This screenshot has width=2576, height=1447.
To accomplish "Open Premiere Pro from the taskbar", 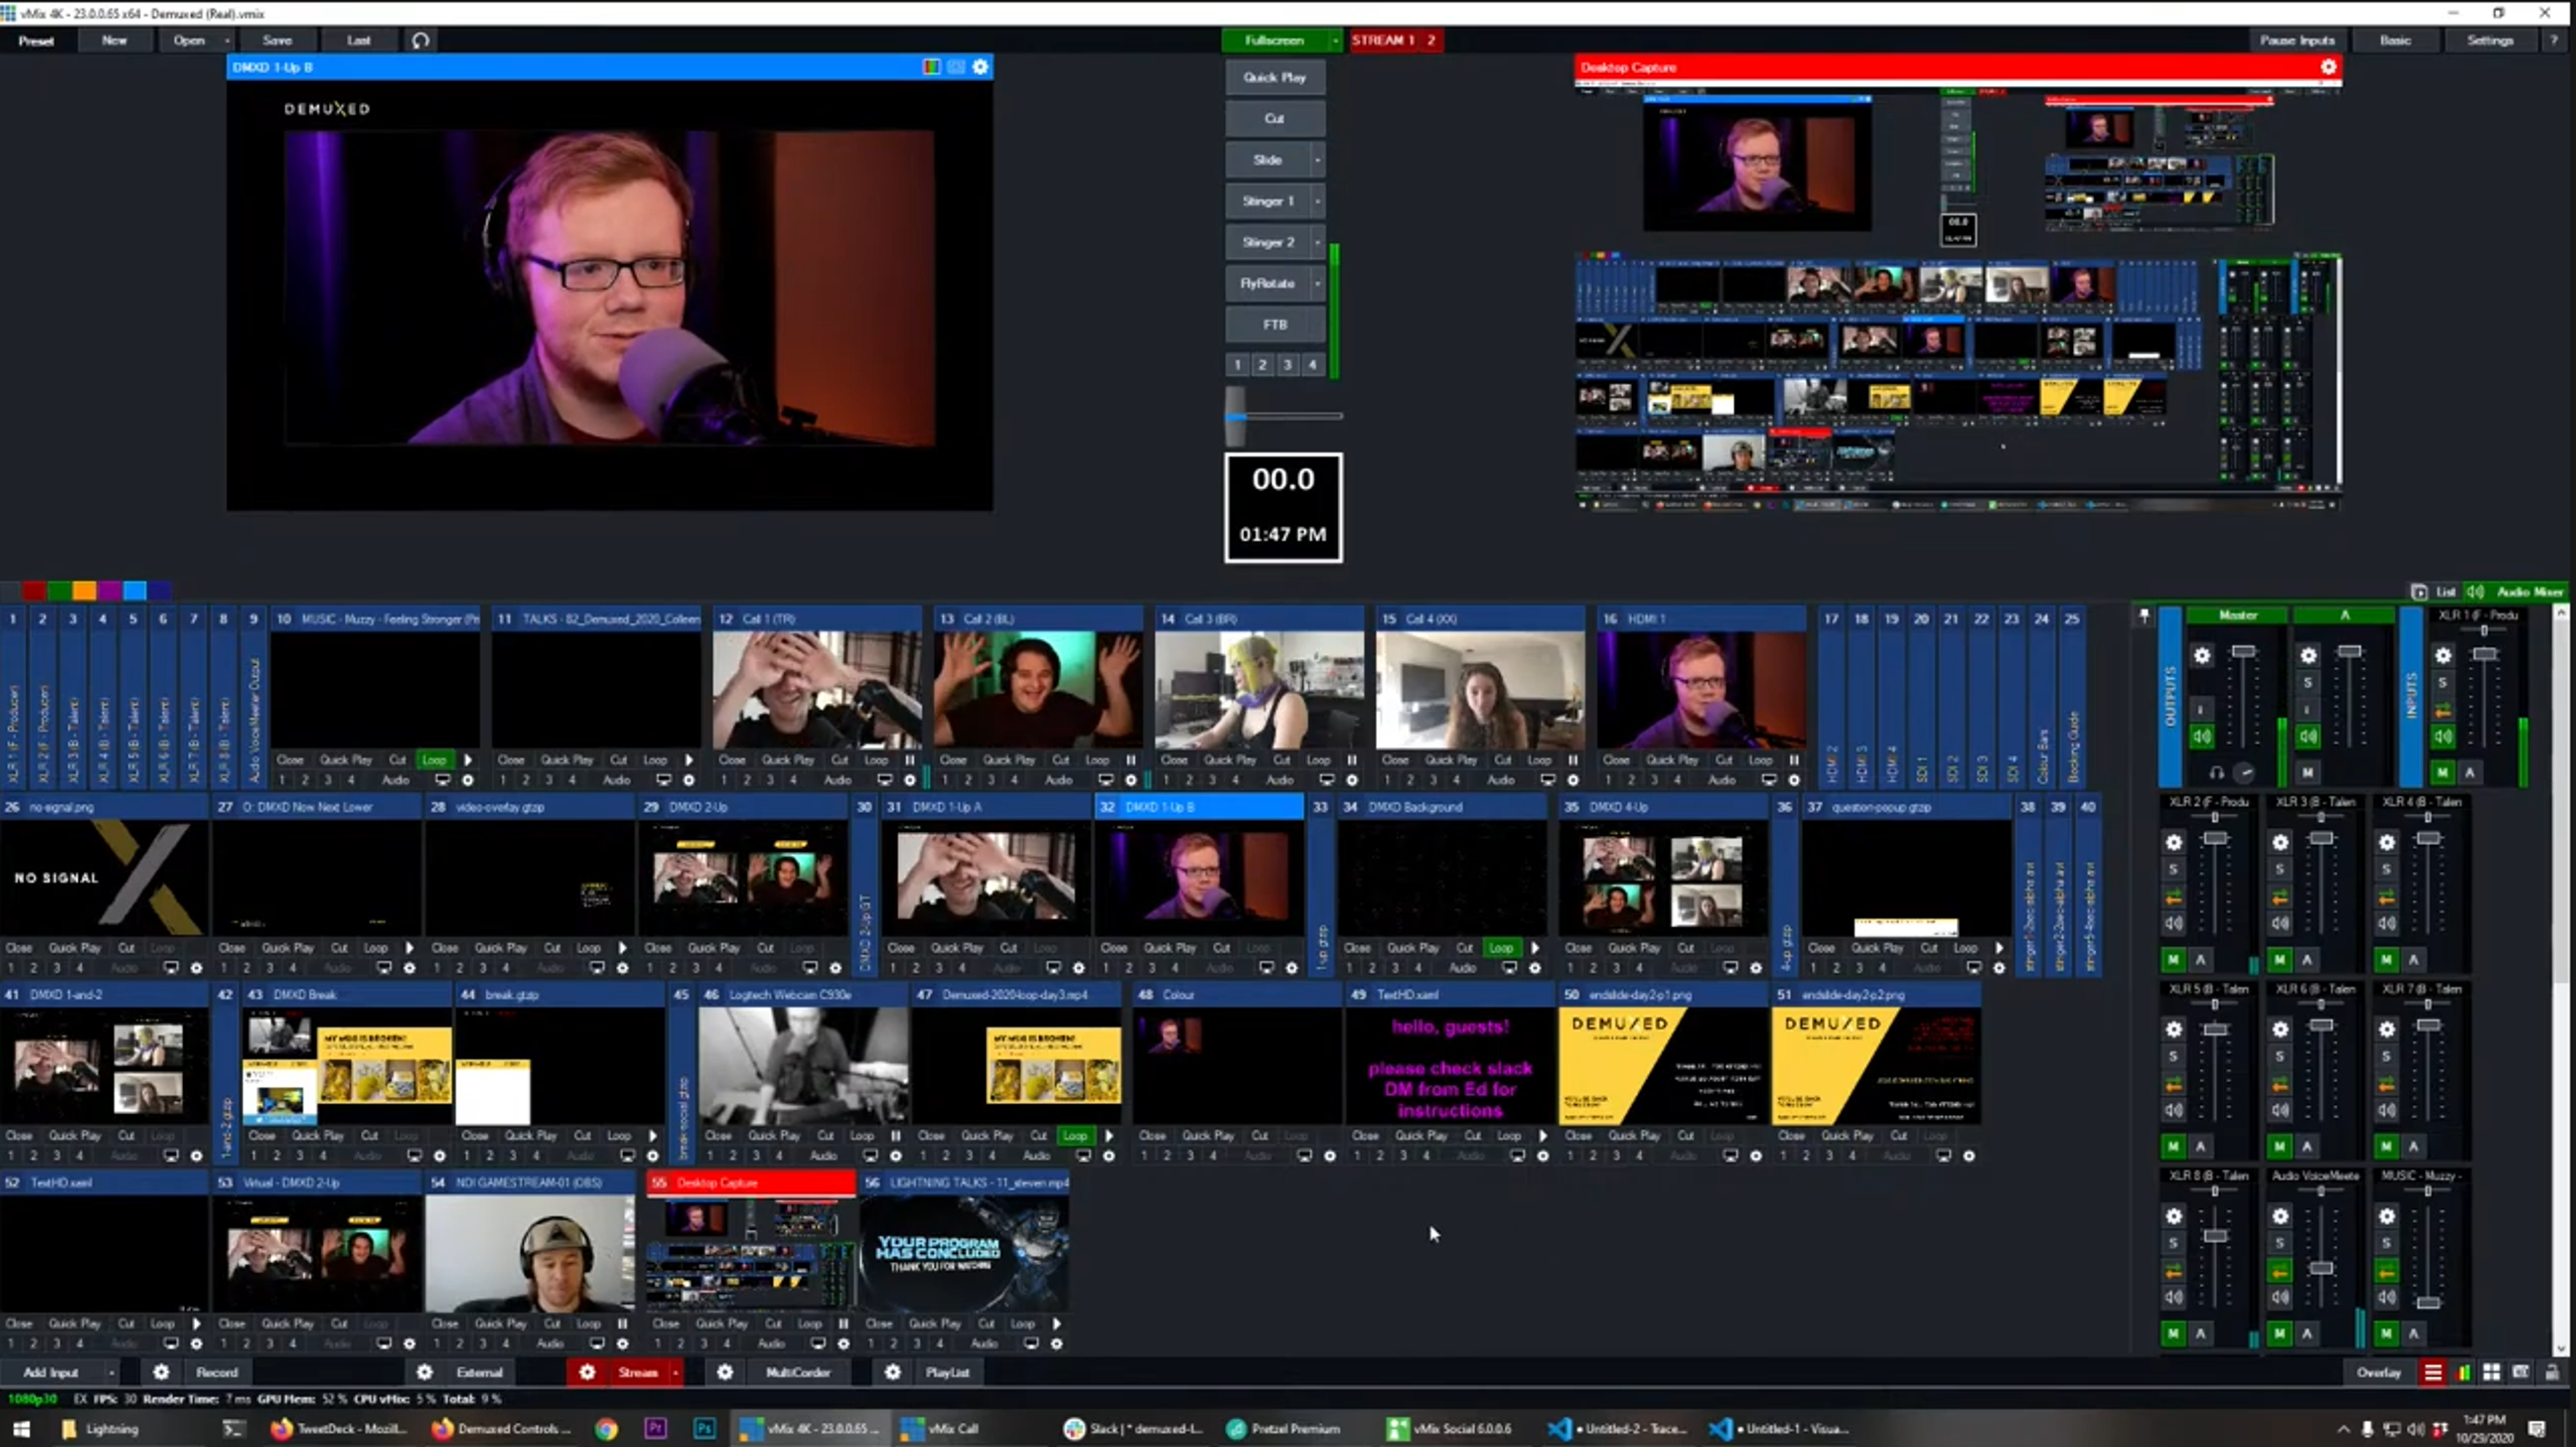I will 655,1428.
